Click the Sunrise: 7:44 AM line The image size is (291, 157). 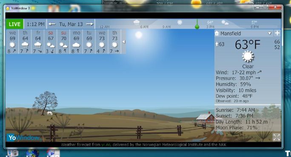coord(235,110)
